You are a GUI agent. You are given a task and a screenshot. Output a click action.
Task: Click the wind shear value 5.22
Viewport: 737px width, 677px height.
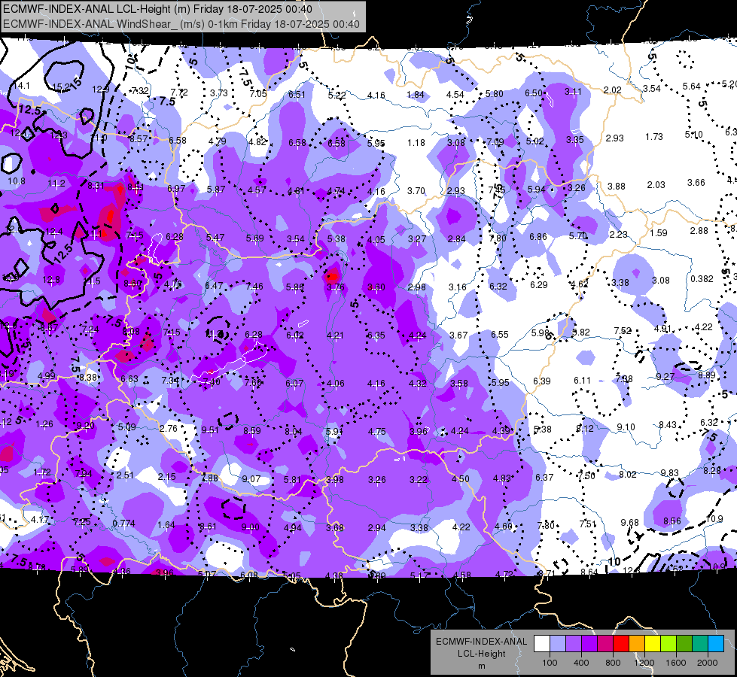click(x=337, y=96)
